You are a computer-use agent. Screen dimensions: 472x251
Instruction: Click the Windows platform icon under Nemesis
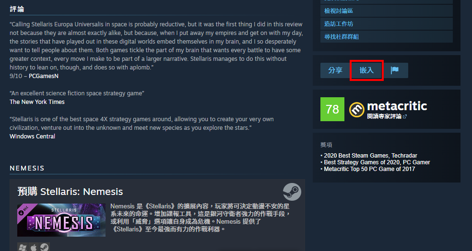click(22, 247)
